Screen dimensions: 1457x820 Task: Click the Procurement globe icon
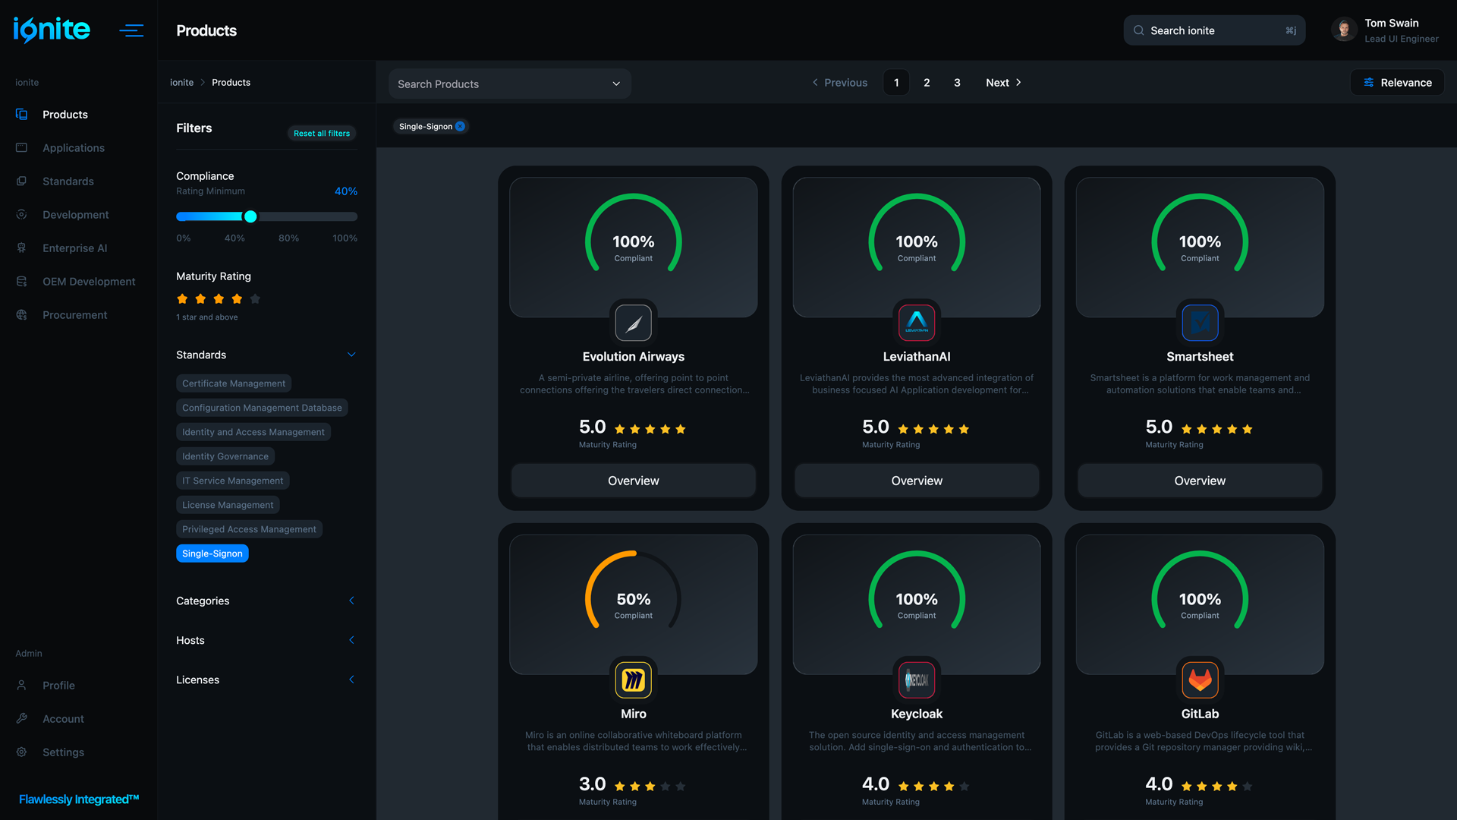[x=21, y=314]
